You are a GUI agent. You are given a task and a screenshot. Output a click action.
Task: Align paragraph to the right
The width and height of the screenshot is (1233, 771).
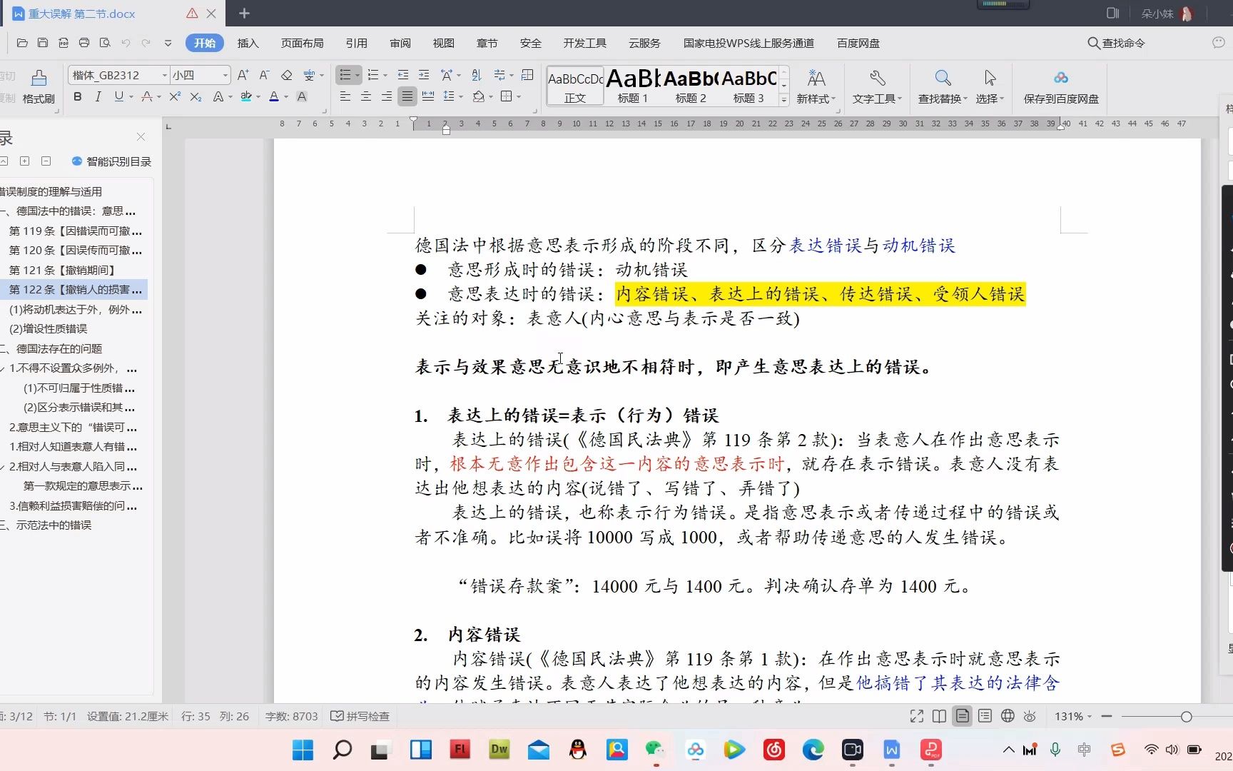click(x=387, y=96)
